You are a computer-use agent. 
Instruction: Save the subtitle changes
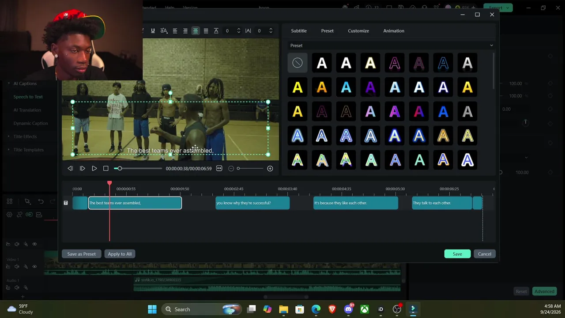tap(457, 254)
